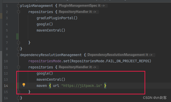Image resolution: width=171 pixels, height=102 pixels.
Task: Click the fold end marker on line 8
Action: 18,49
